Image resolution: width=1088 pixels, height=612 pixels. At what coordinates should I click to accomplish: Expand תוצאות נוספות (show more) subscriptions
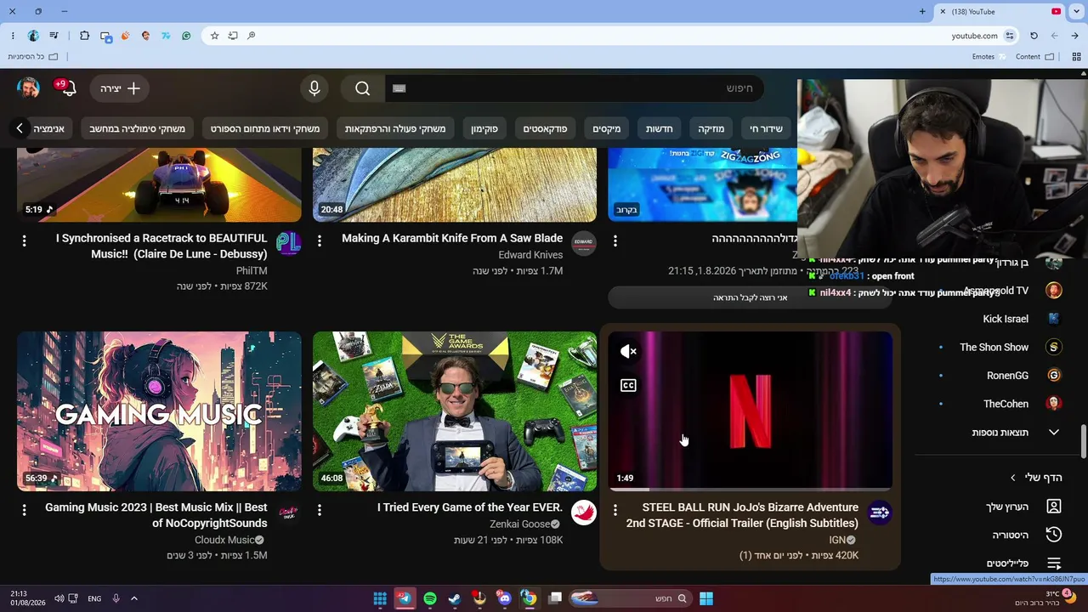pos(1001,433)
